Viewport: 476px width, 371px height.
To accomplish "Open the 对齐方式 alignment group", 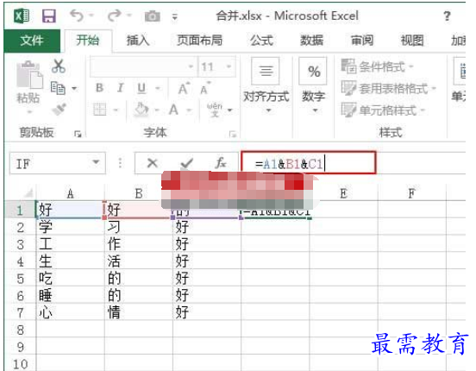I will pyautogui.click(x=266, y=85).
